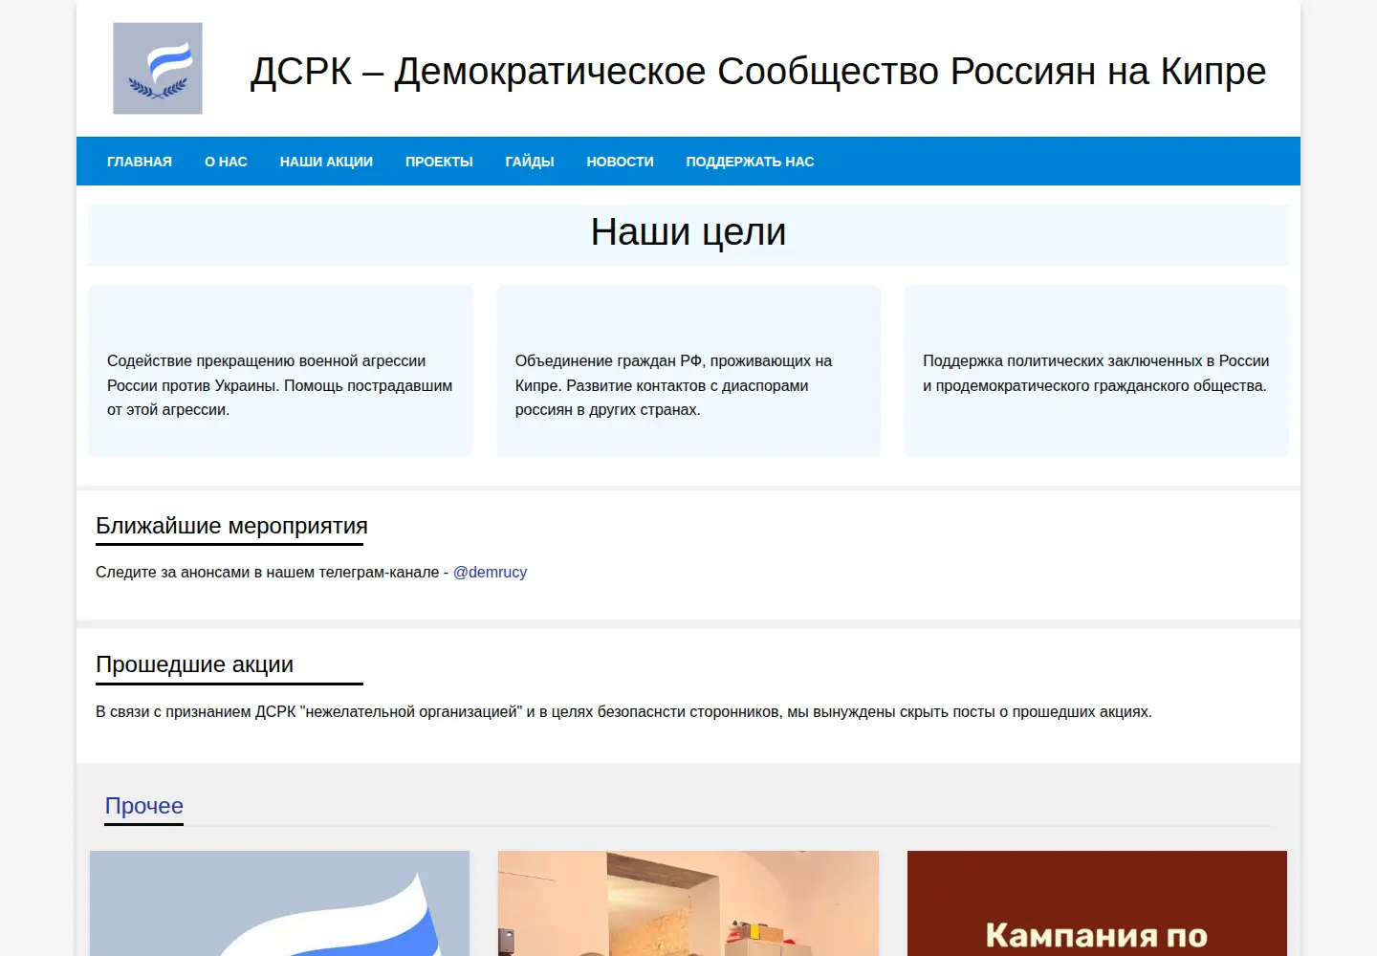Open the ГАЙДЫ menu item
This screenshot has width=1377, height=956.
coord(530,162)
